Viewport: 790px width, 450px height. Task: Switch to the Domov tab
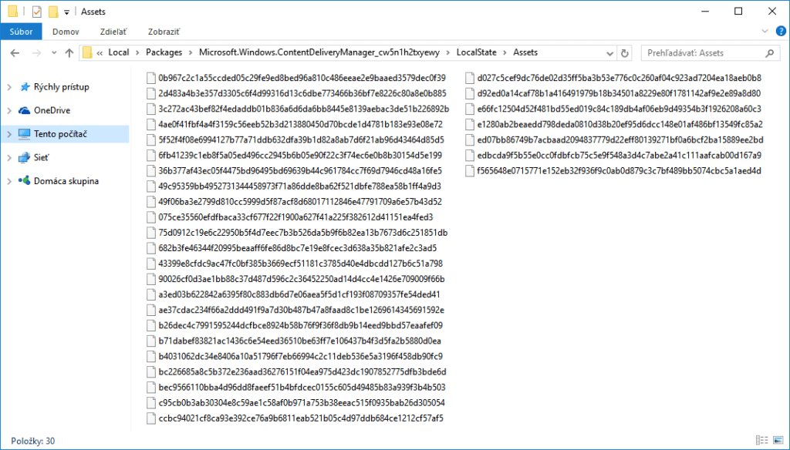tap(66, 32)
